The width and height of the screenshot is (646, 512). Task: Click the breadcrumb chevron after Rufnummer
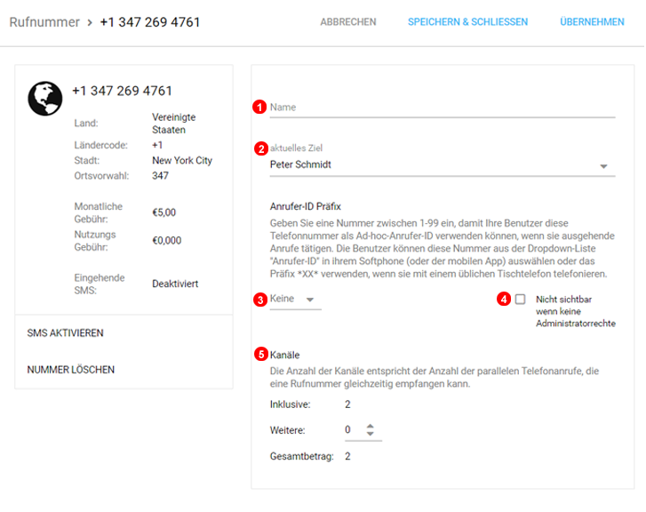click(90, 22)
